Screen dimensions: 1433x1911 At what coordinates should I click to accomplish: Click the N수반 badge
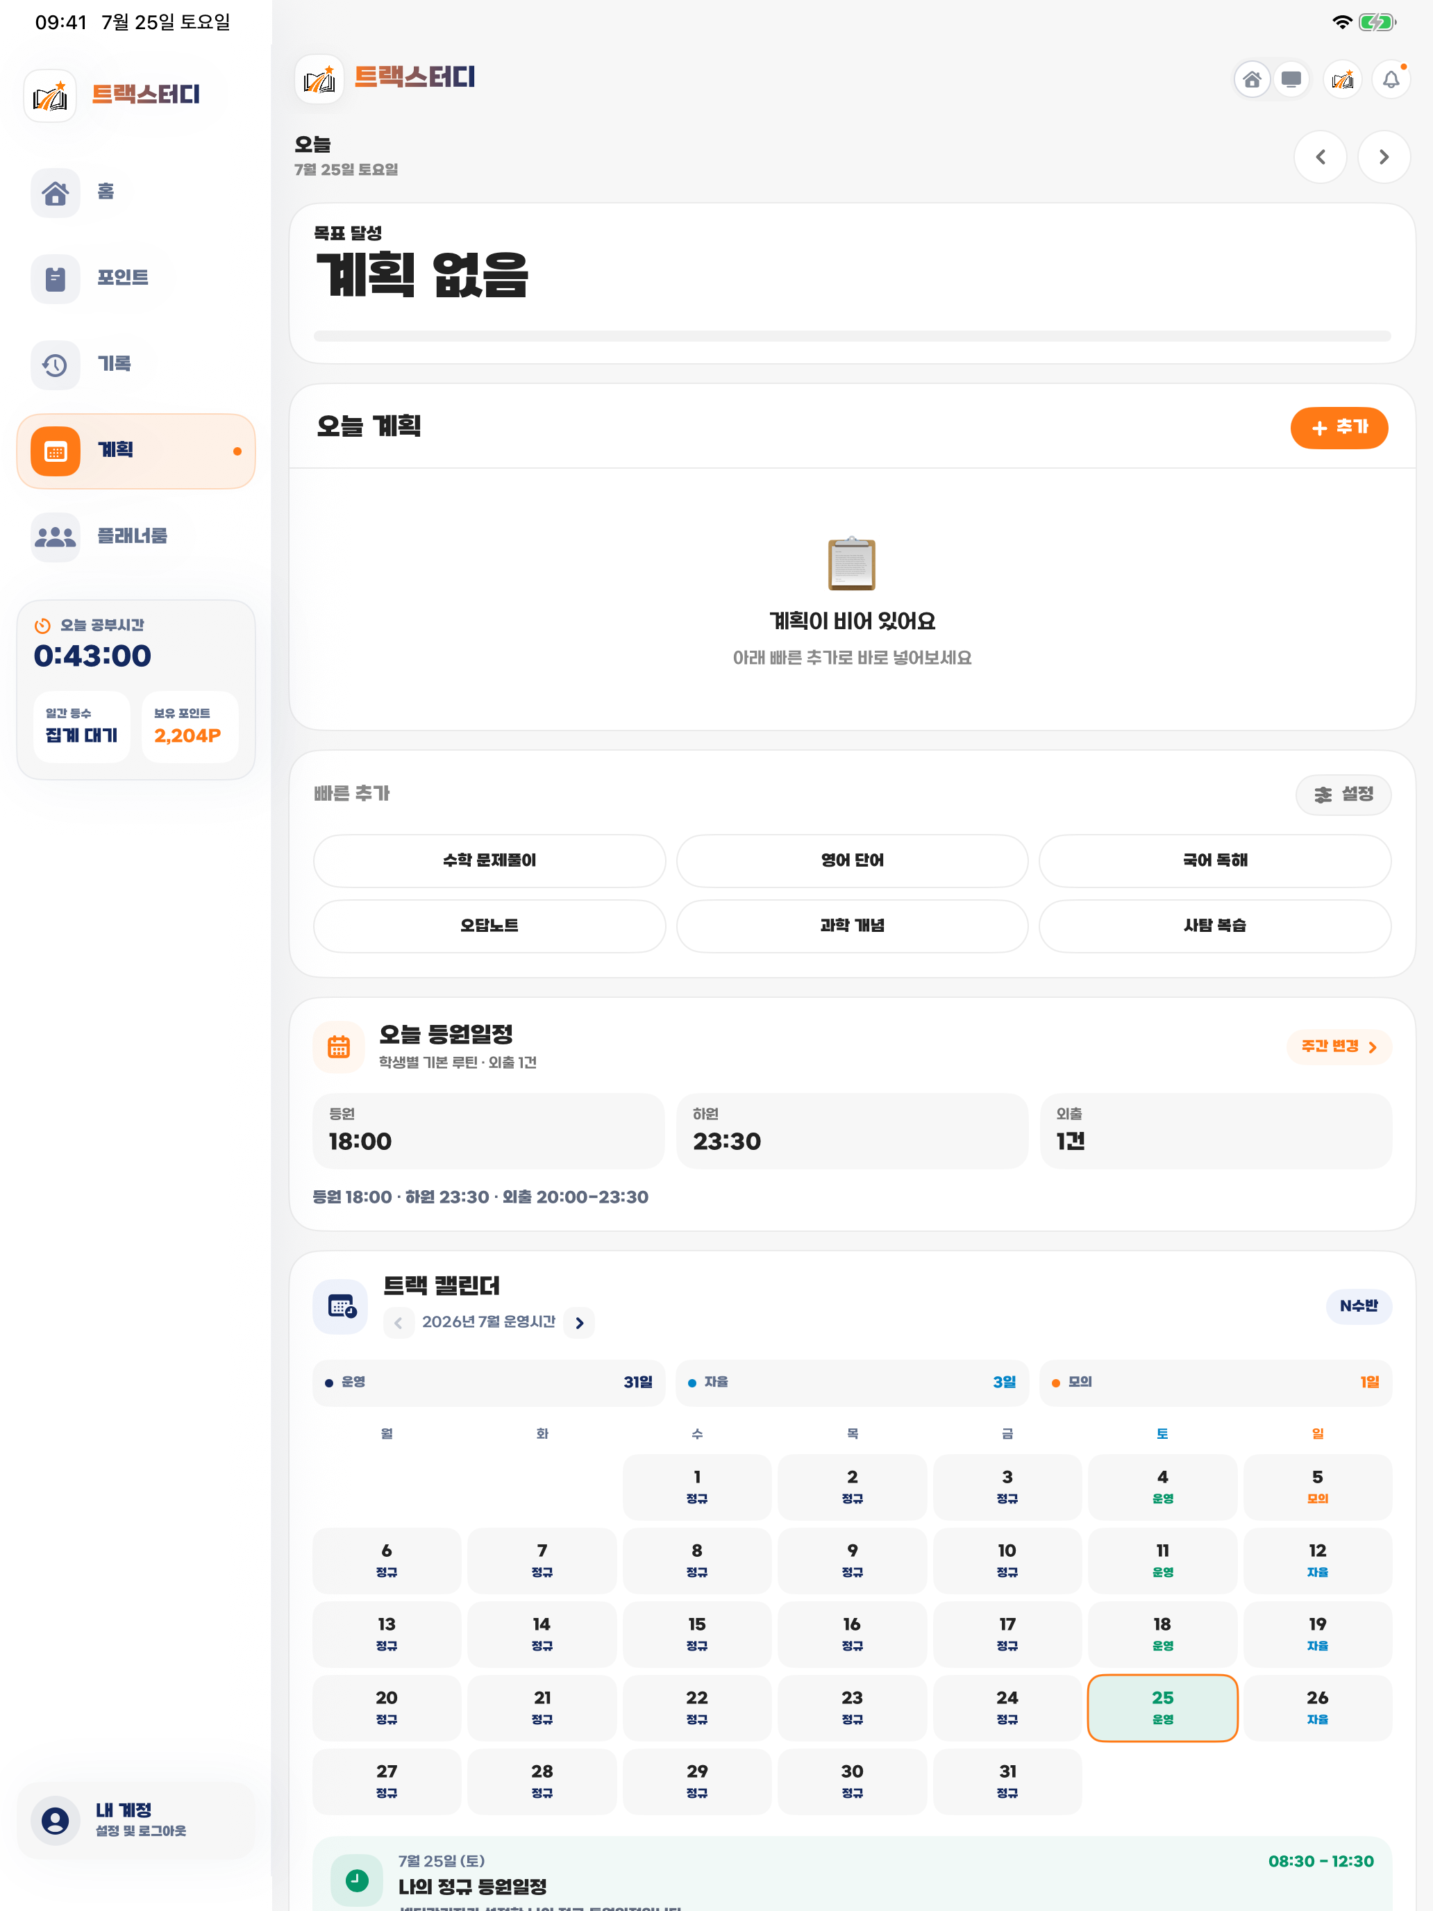1358,1306
